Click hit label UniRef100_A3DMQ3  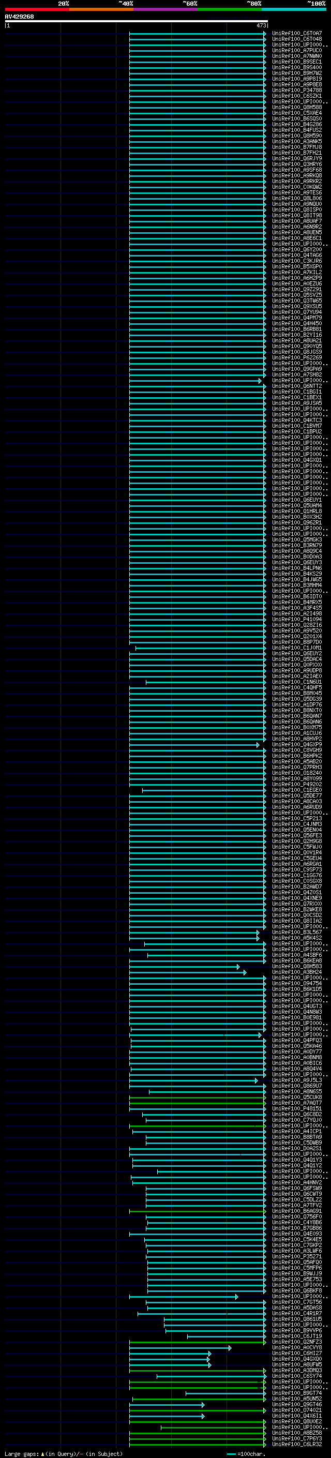[296, 1370]
